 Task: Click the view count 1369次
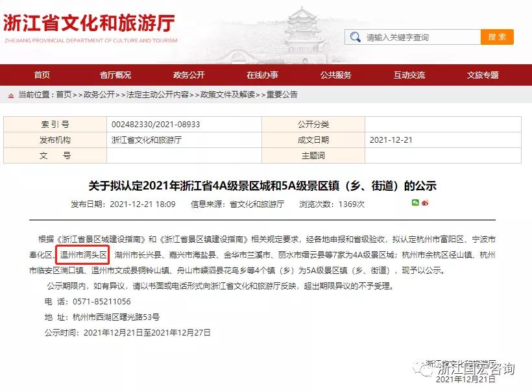pos(352,204)
